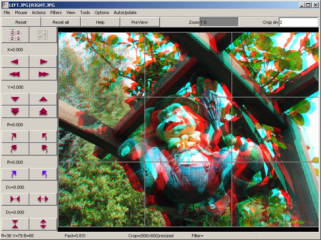Screen dimensions: 321x240
Task: Open the Mouse menu
Action: pyautogui.click(x=21, y=13)
